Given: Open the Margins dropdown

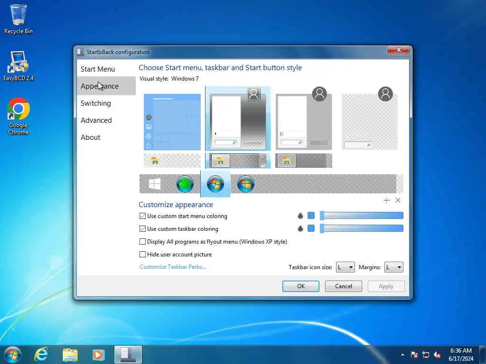Looking at the screenshot, I should [x=393, y=267].
